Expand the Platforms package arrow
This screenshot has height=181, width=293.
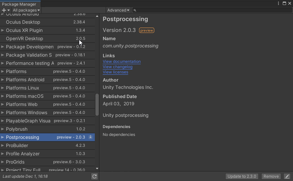point(2,71)
